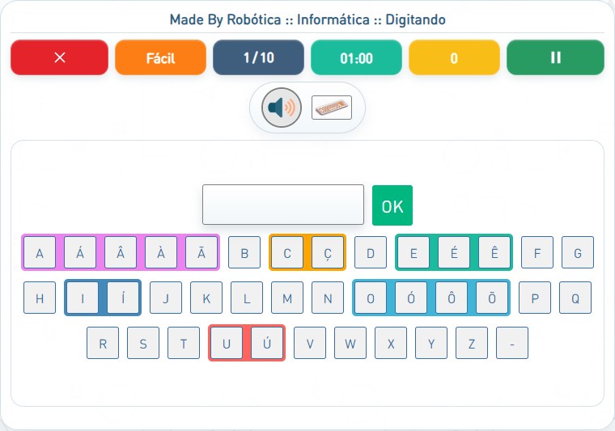Select letter key Q
This screenshot has height=431, width=615.
pos(575,298)
